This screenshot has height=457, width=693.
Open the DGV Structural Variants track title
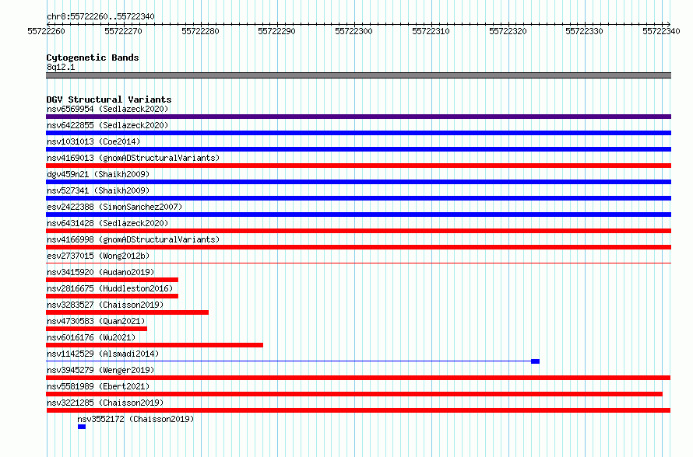point(109,99)
